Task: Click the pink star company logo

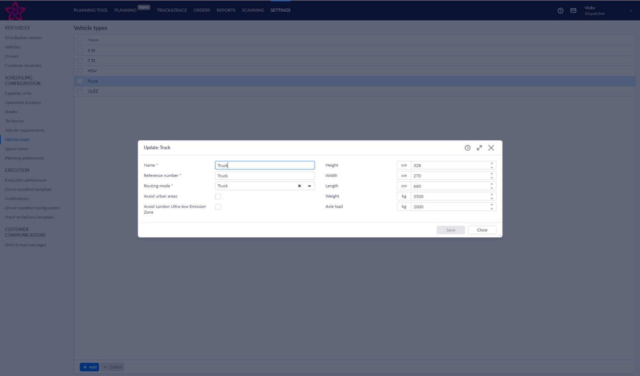Action: (x=15, y=10)
